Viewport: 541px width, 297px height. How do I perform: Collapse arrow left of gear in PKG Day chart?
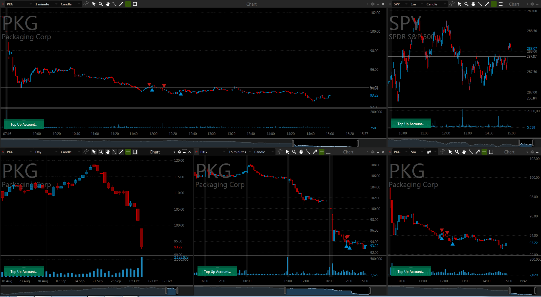174,152
